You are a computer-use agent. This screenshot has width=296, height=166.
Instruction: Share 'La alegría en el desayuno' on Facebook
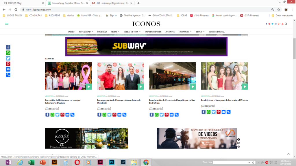(x=203, y=112)
